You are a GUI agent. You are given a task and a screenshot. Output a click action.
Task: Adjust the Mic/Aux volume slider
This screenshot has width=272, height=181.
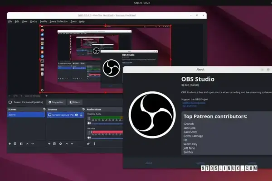[107, 138]
